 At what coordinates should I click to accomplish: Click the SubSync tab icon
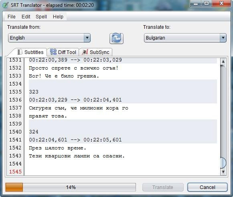point(85,52)
